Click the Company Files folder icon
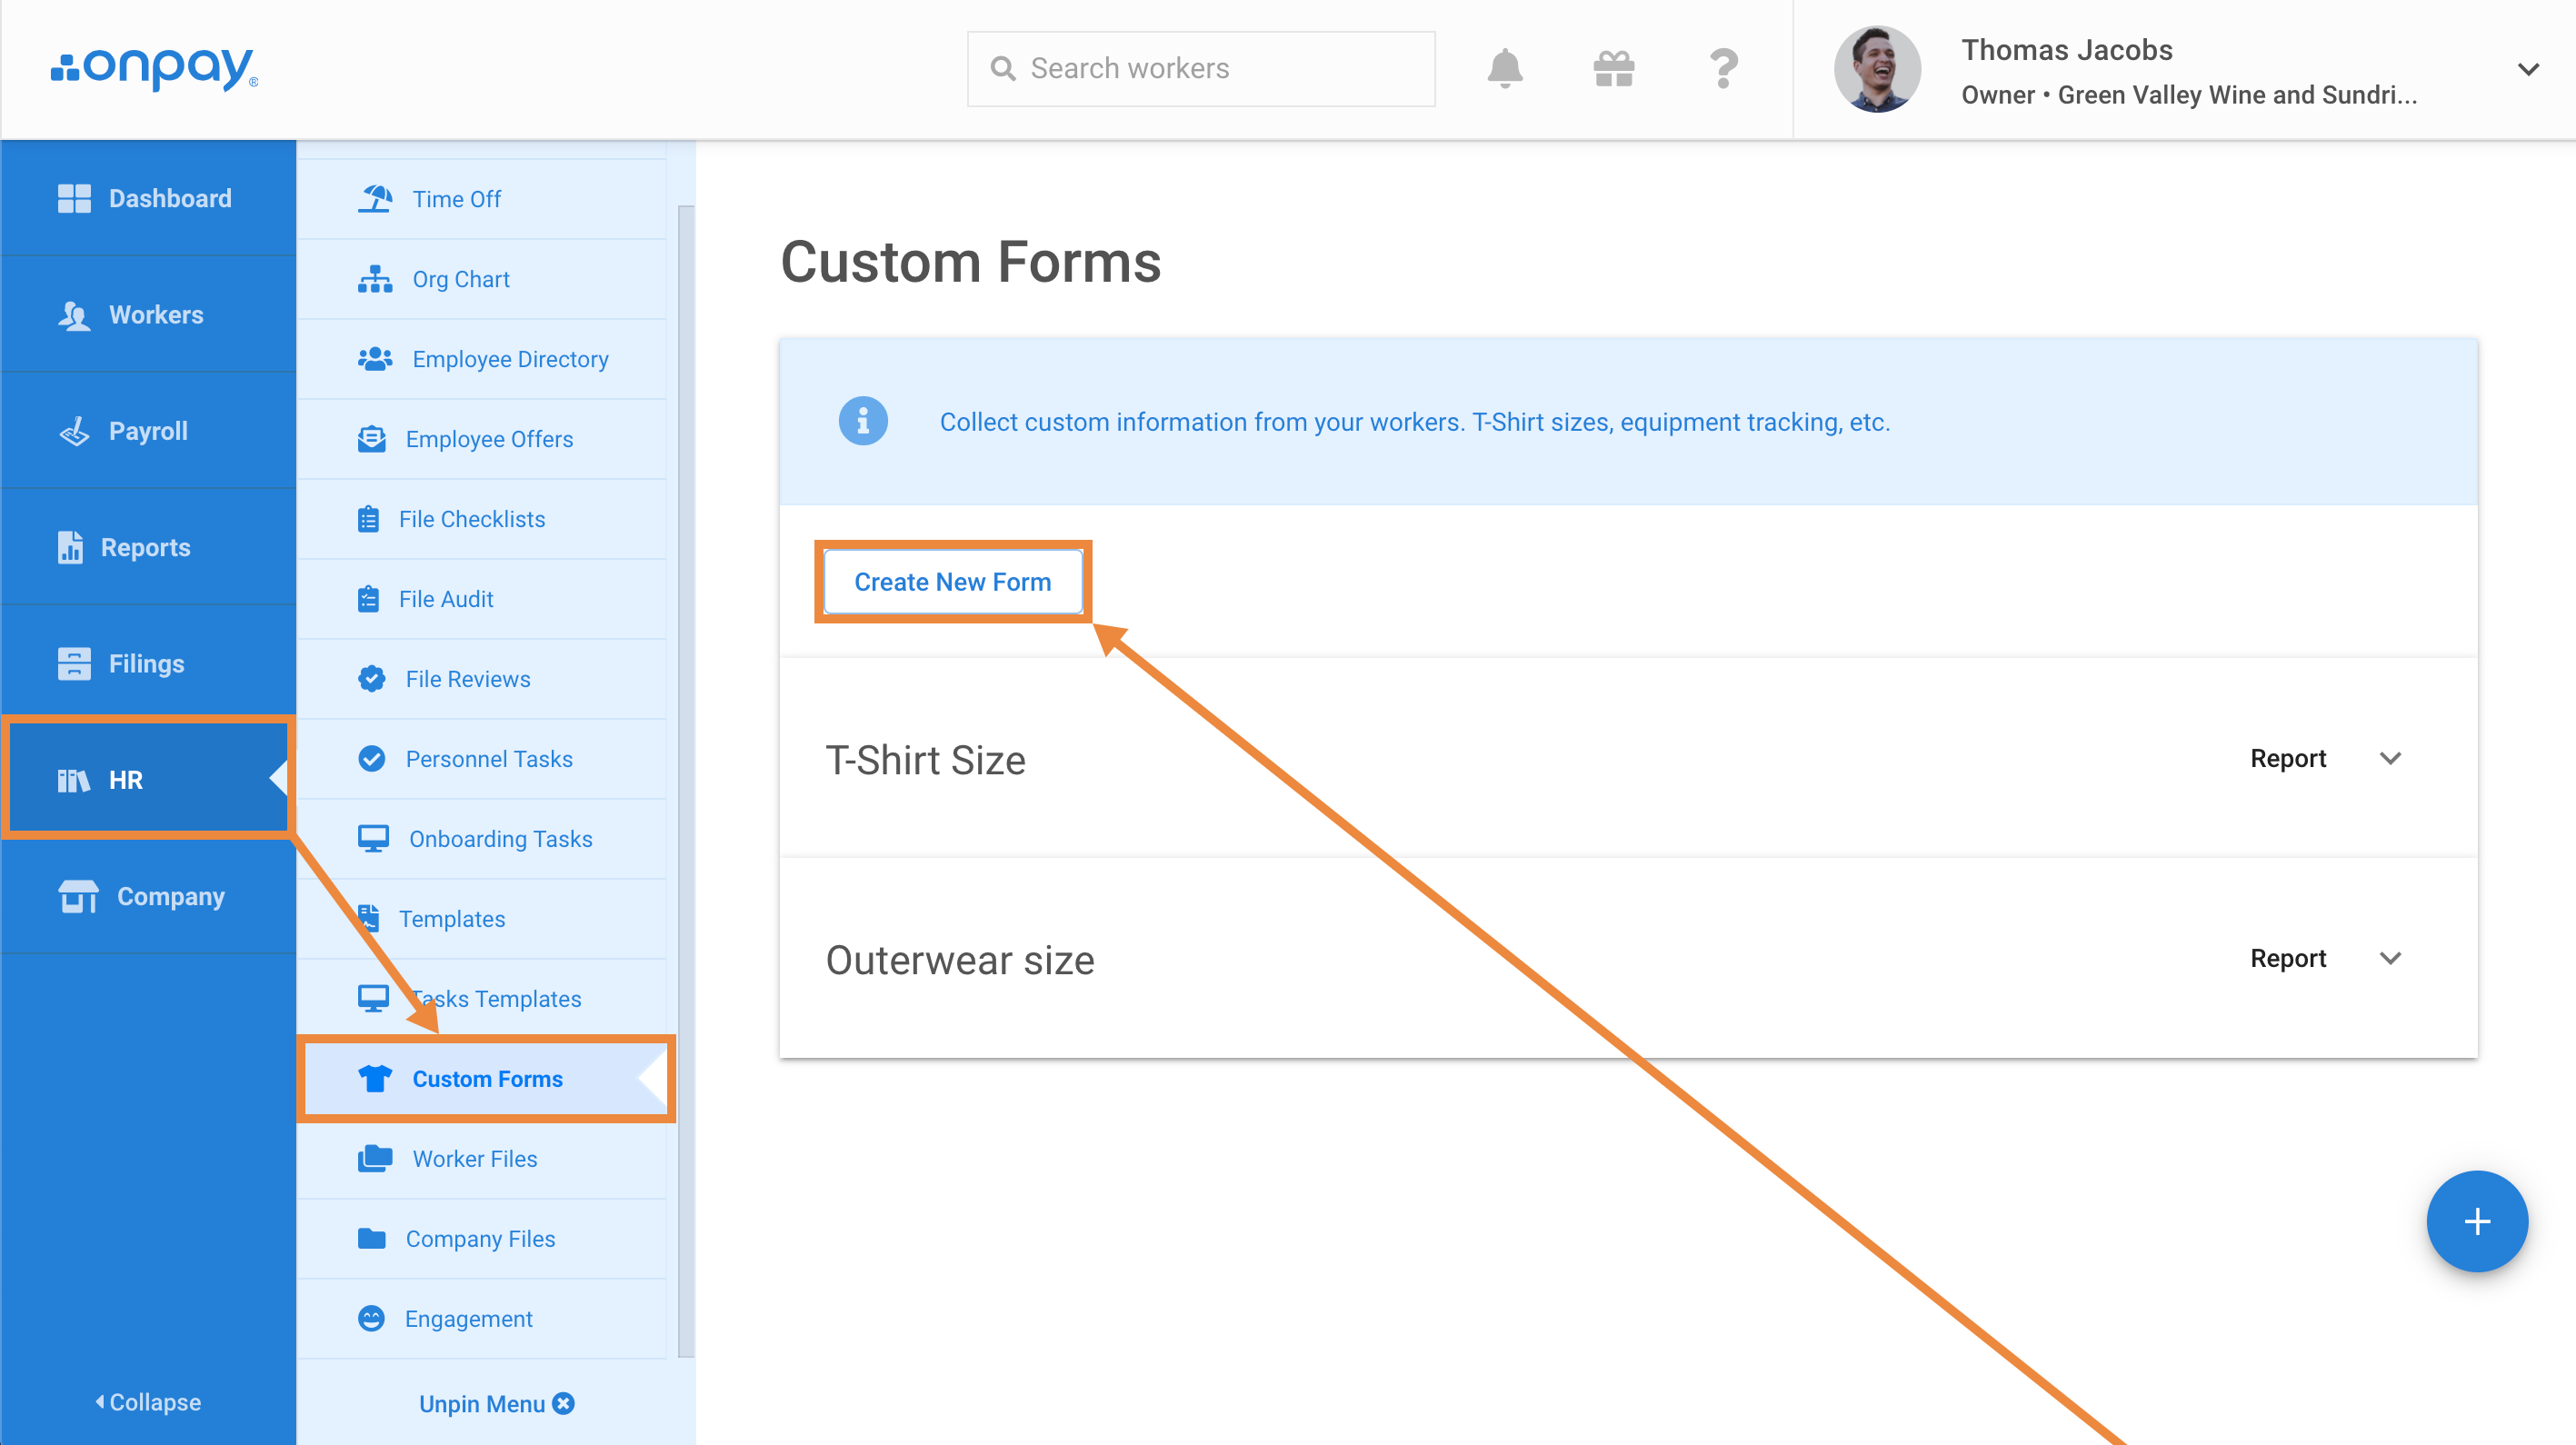 372,1238
